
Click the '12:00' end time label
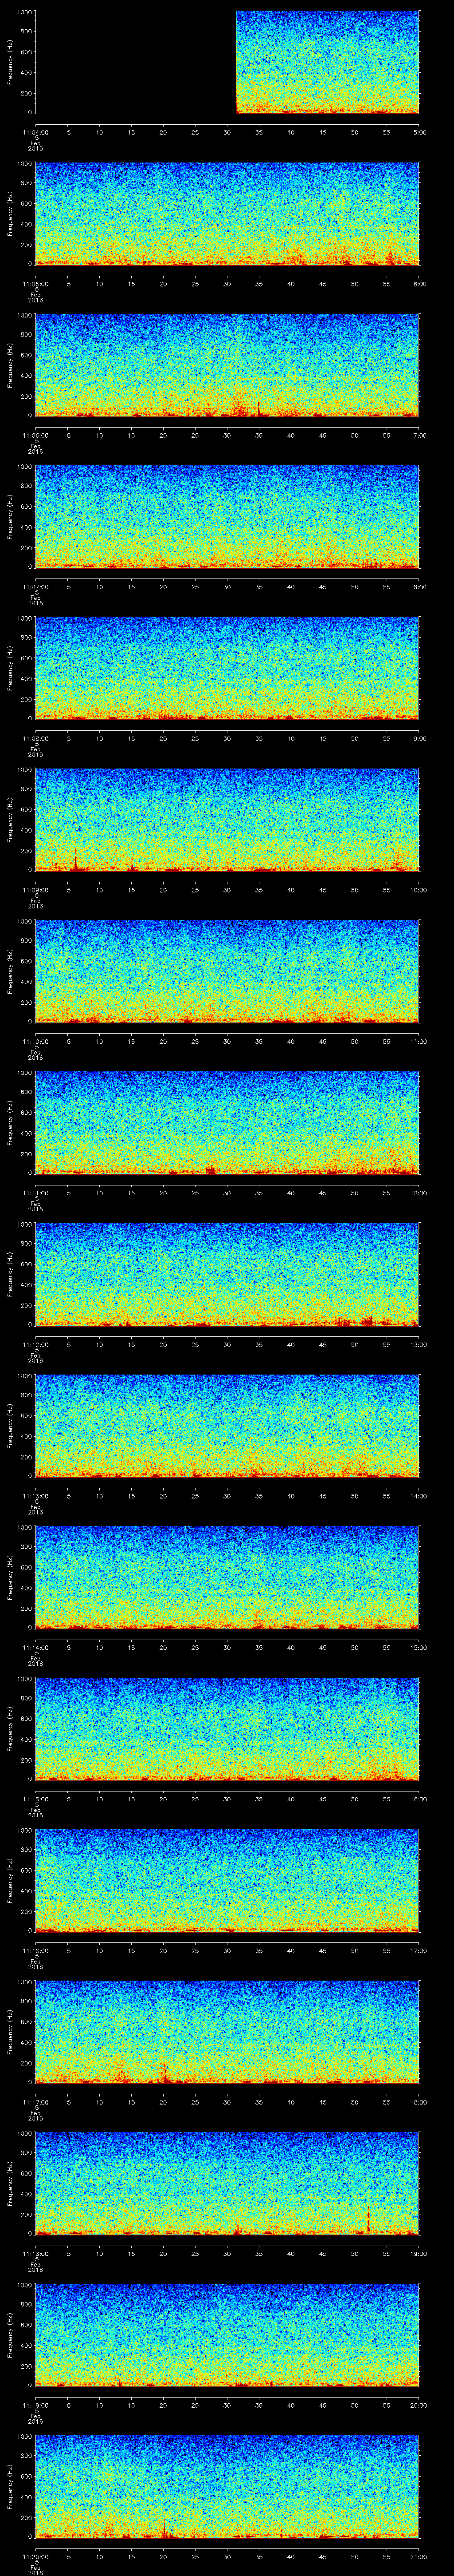tap(419, 1193)
